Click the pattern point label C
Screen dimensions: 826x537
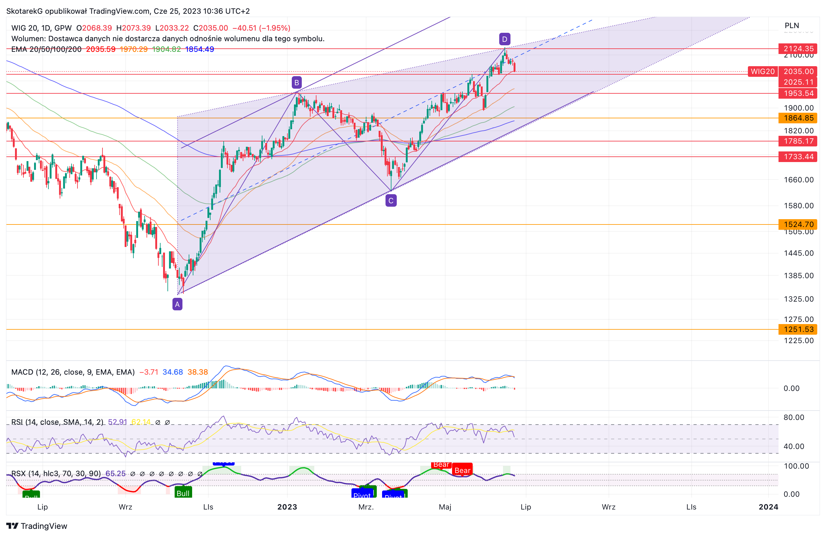[391, 200]
